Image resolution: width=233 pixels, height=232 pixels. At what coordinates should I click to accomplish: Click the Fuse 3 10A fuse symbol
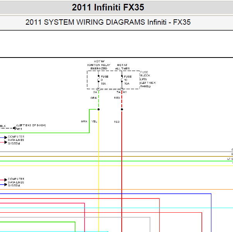[x=99, y=79]
